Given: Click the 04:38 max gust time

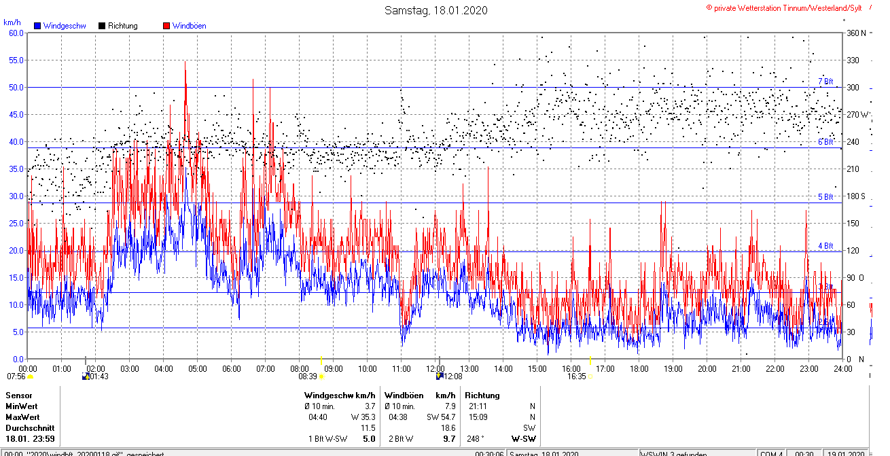Looking at the screenshot, I should click(x=398, y=417).
